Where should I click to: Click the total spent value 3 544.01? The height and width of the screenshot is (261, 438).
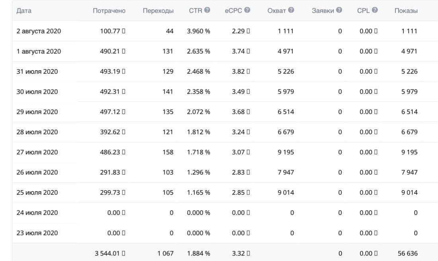[x=108, y=253]
